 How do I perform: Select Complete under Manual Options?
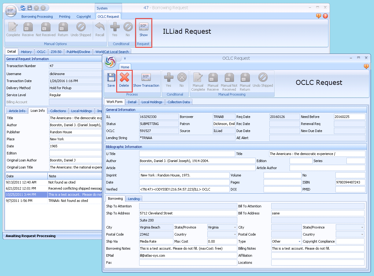(13, 30)
